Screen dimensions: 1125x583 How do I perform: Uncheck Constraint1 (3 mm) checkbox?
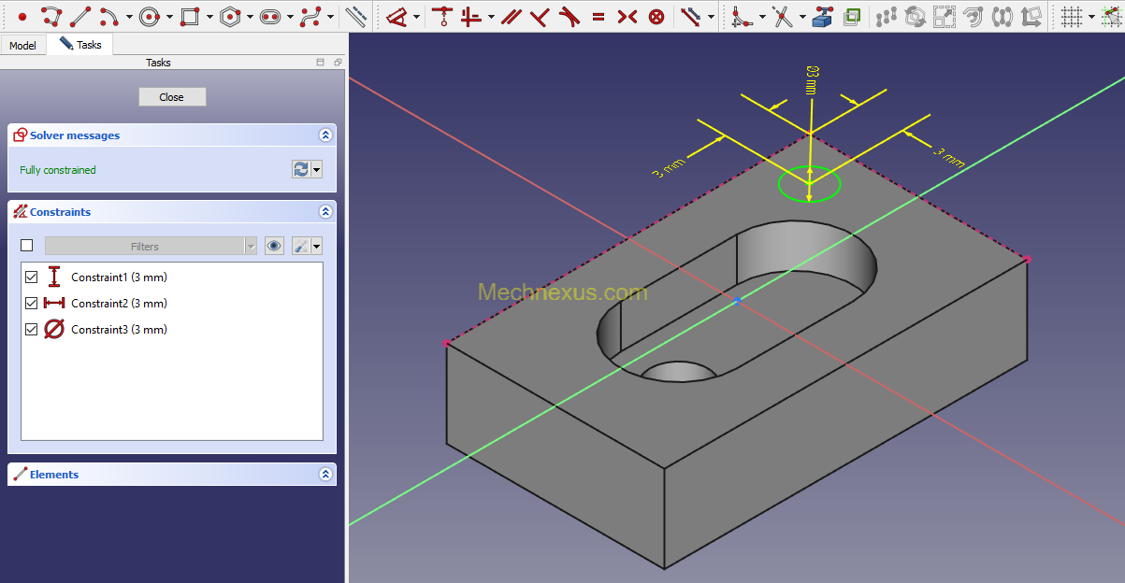pyautogui.click(x=31, y=277)
